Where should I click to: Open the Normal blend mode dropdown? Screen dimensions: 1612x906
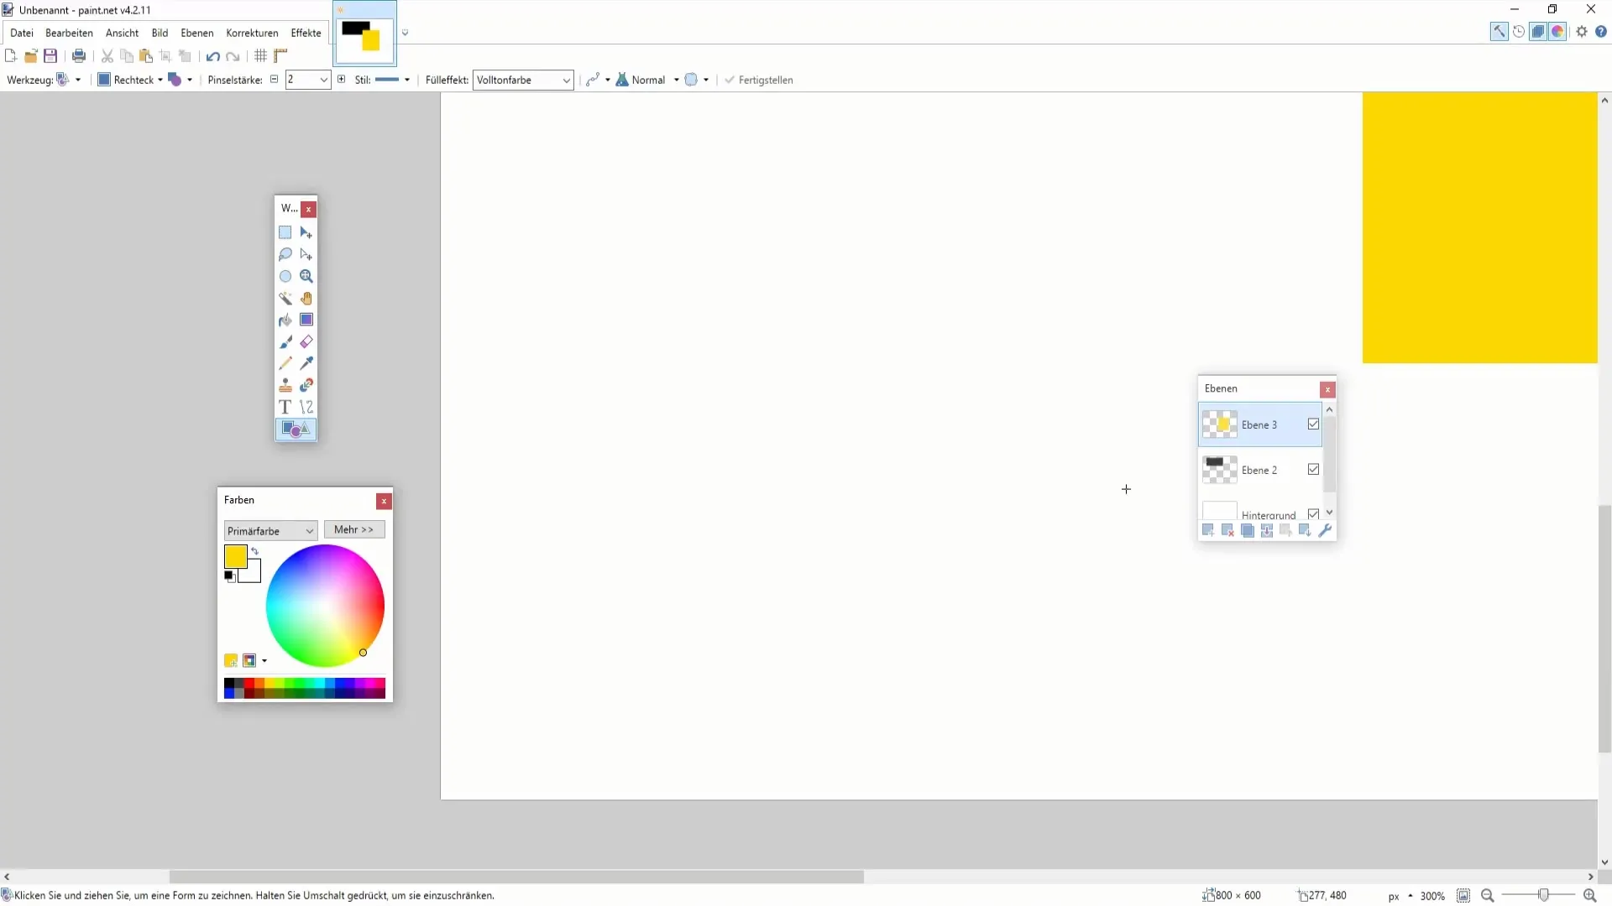pos(647,80)
